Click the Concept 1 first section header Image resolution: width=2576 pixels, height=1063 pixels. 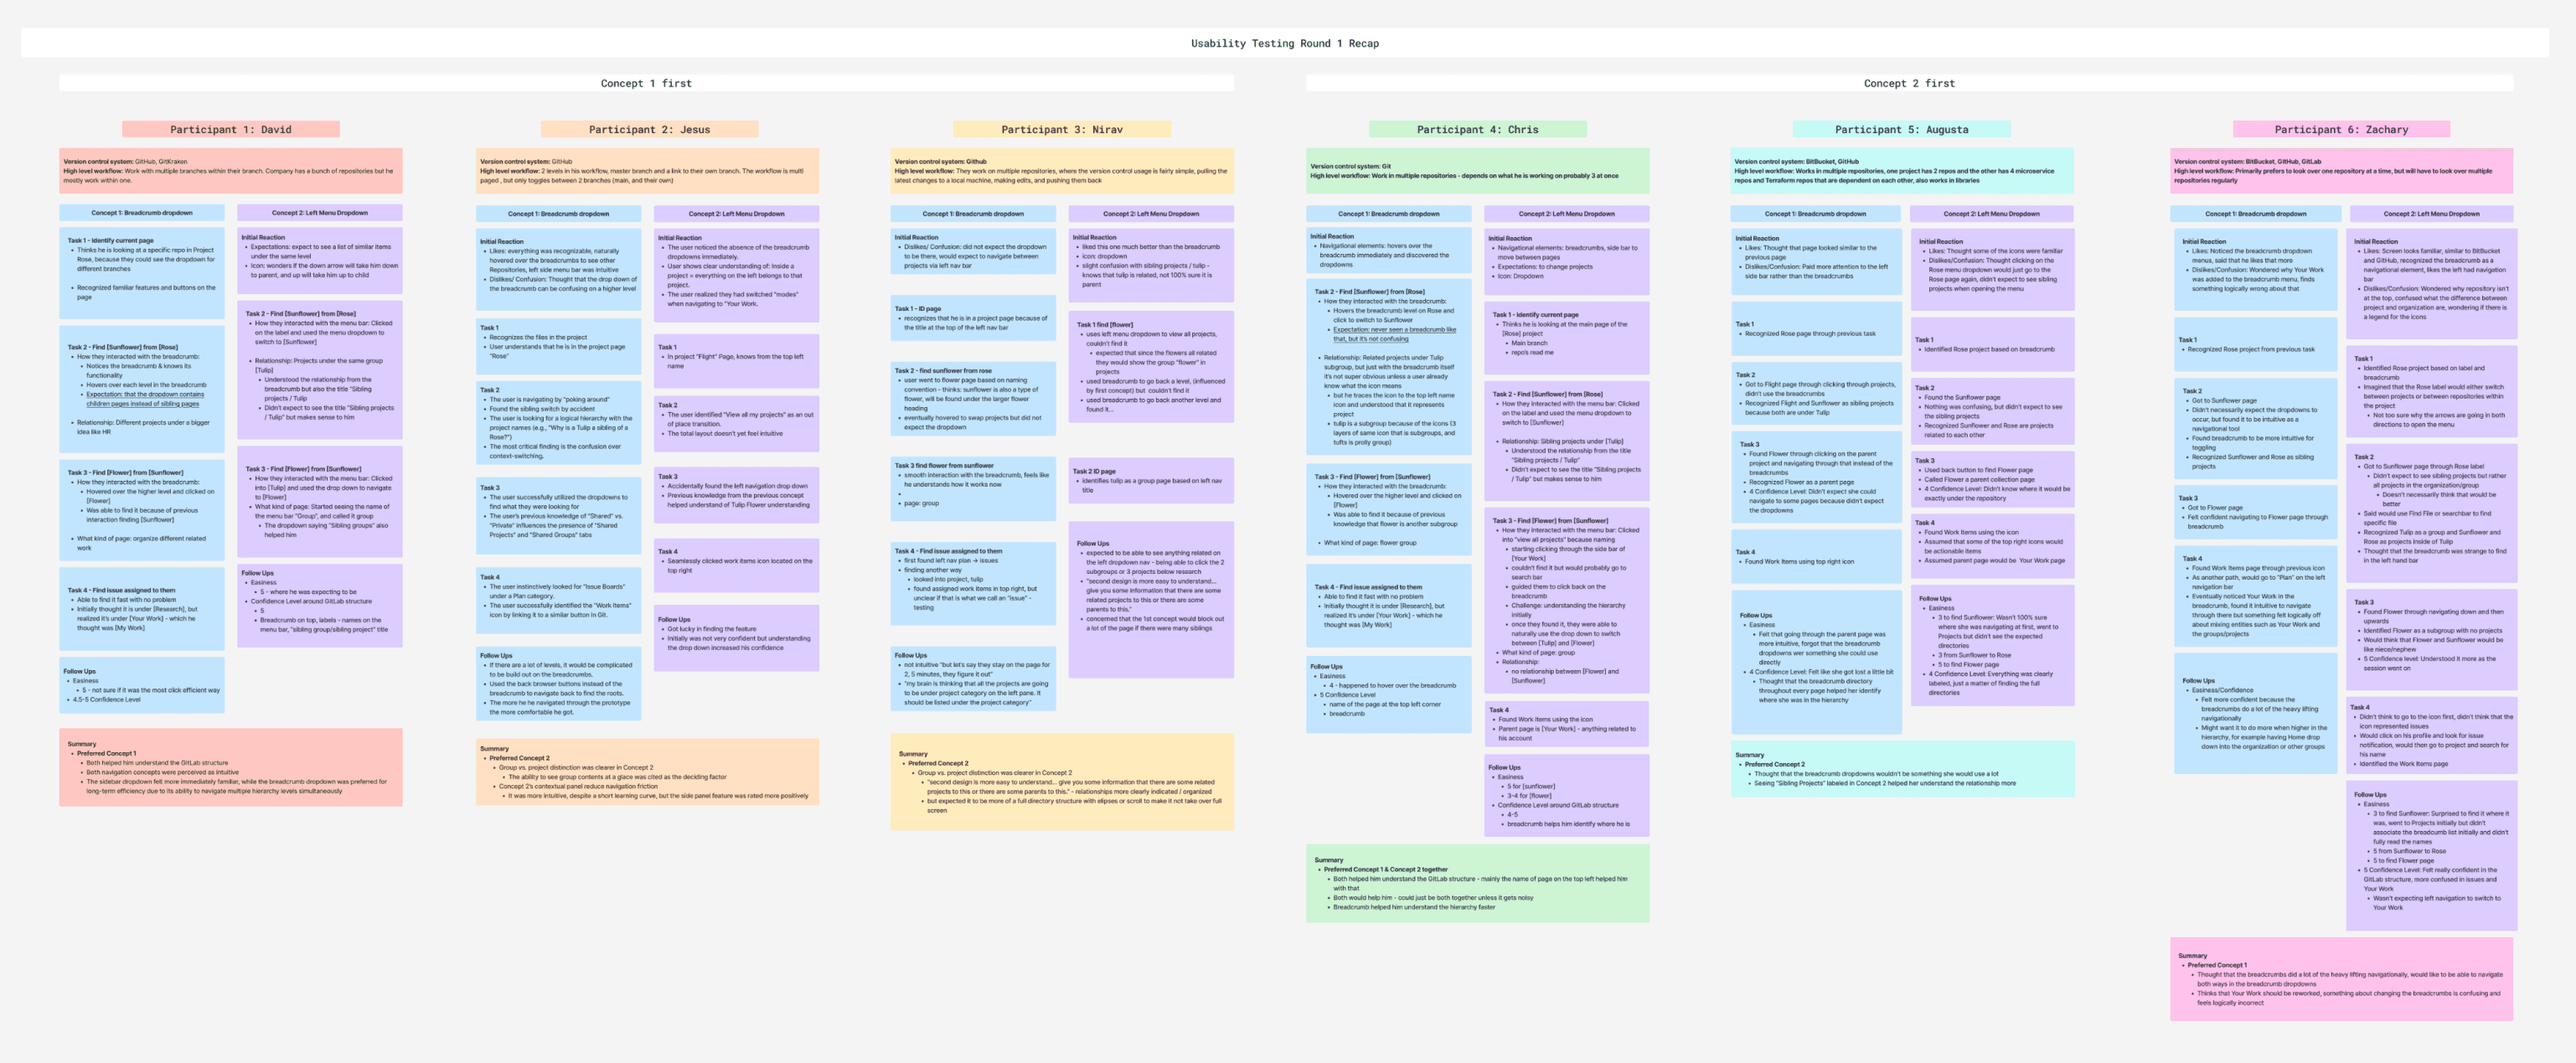pyautogui.click(x=646, y=83)
